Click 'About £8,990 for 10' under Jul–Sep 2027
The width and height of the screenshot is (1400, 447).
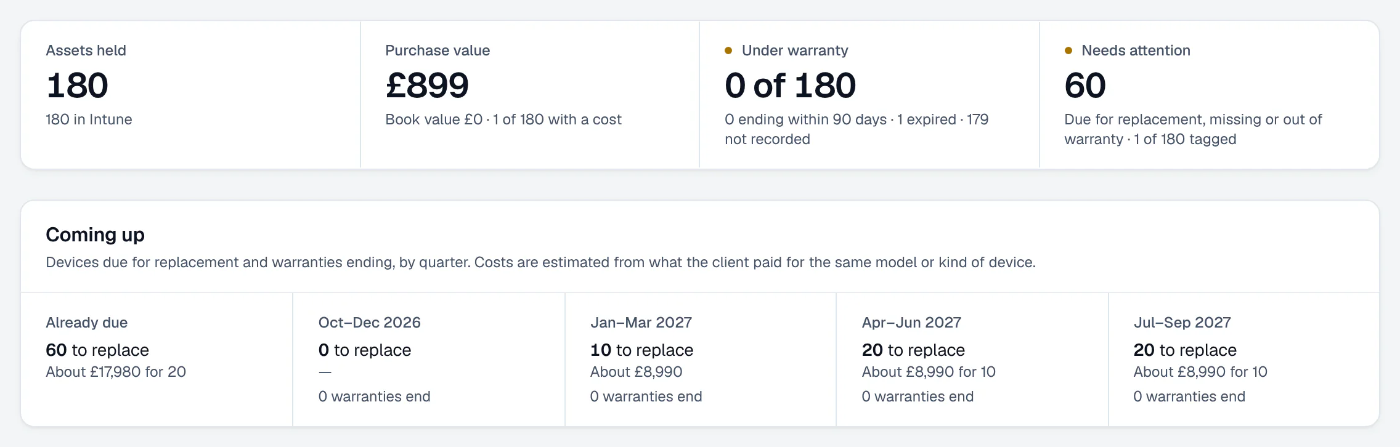click(x=1200, y=372)
